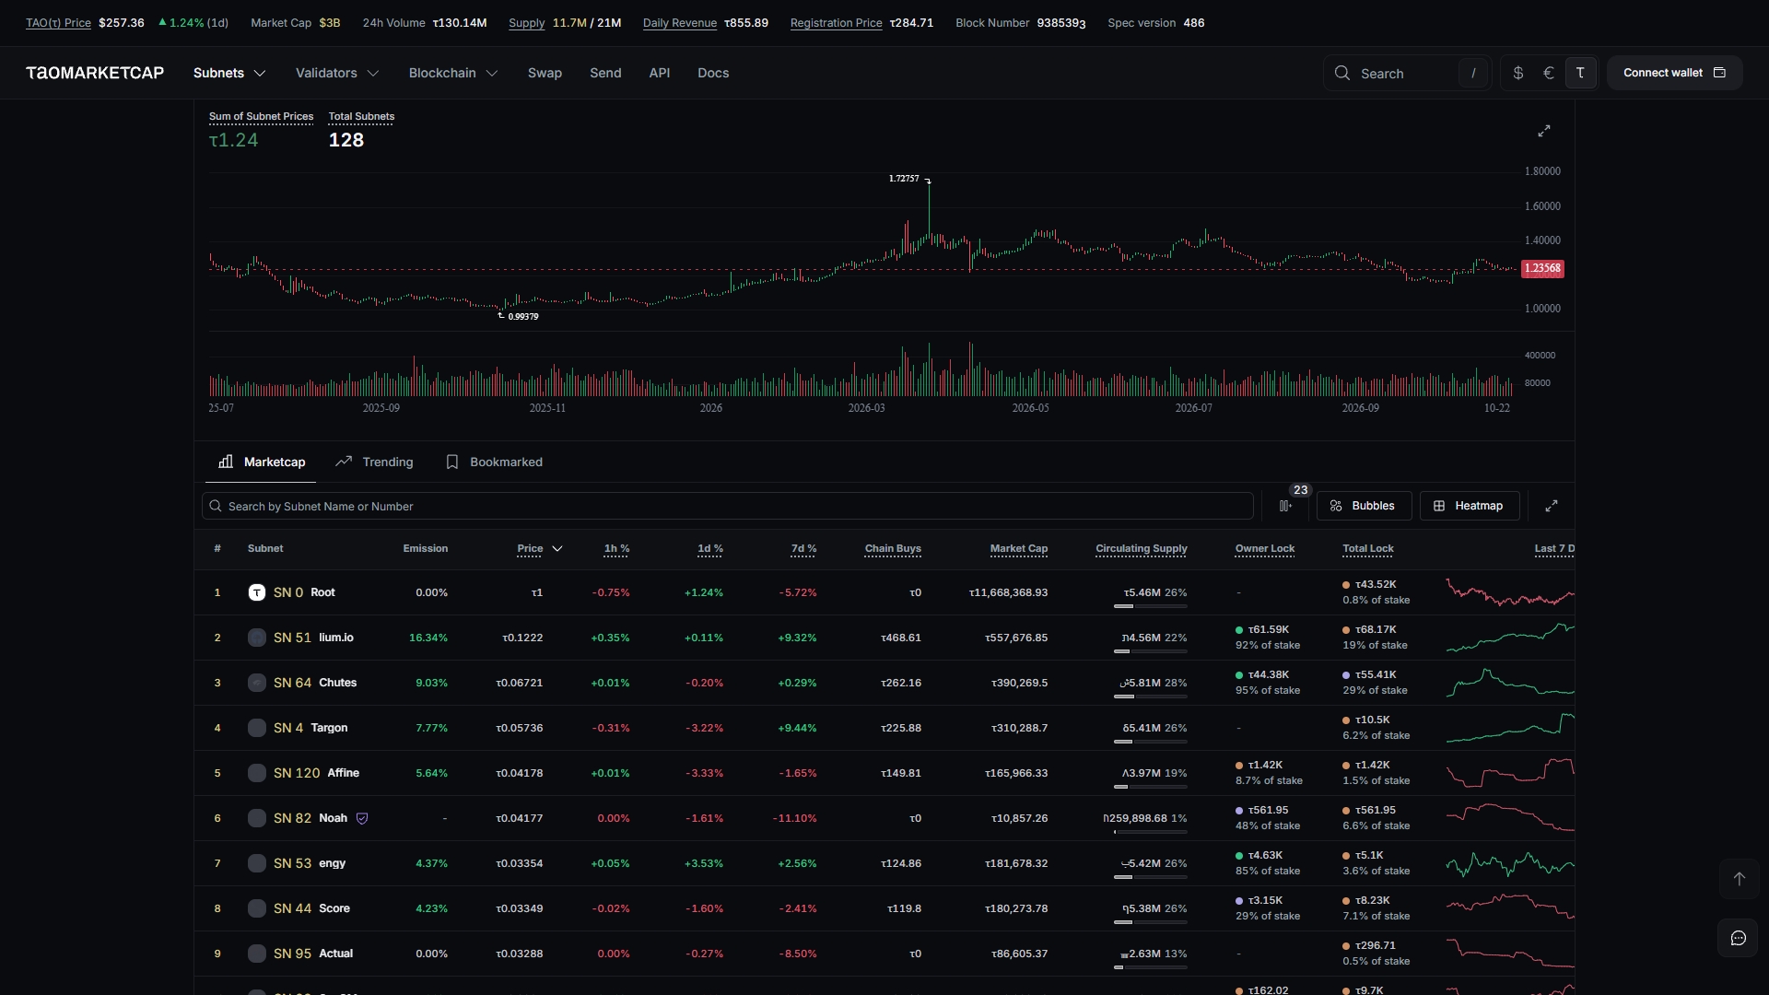1769x995 pixels.
Task: Expand the subnet table to fullscreen
Action: (x=1552, y=506)
